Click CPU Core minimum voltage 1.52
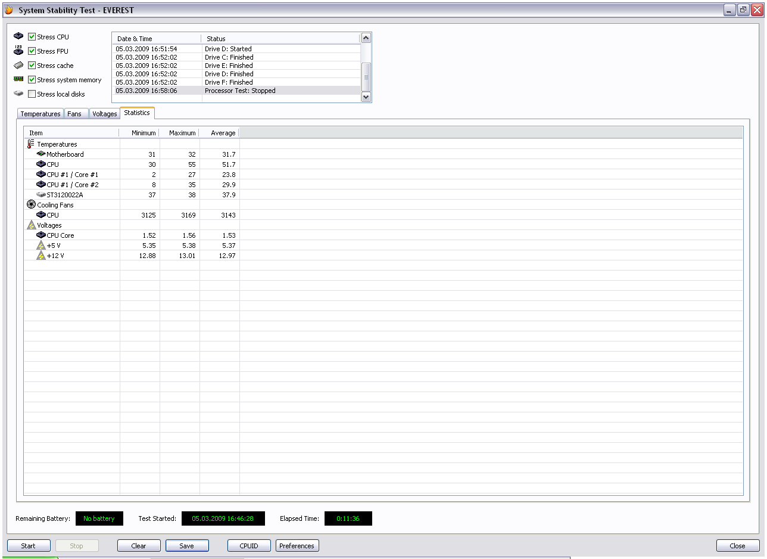Viewport: 767px width, 559px height. pyautogui.click(x=148, y=235)
